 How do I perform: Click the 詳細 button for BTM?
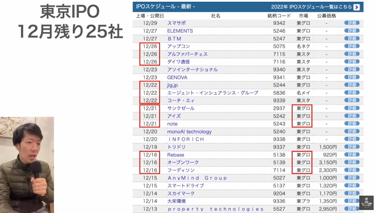click(352, 38)
